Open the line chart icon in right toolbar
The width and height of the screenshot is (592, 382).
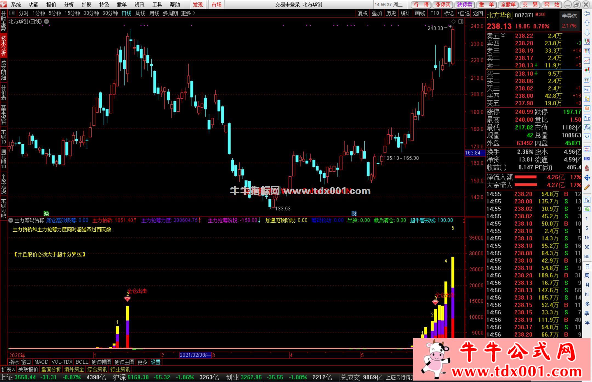[587, 61]
